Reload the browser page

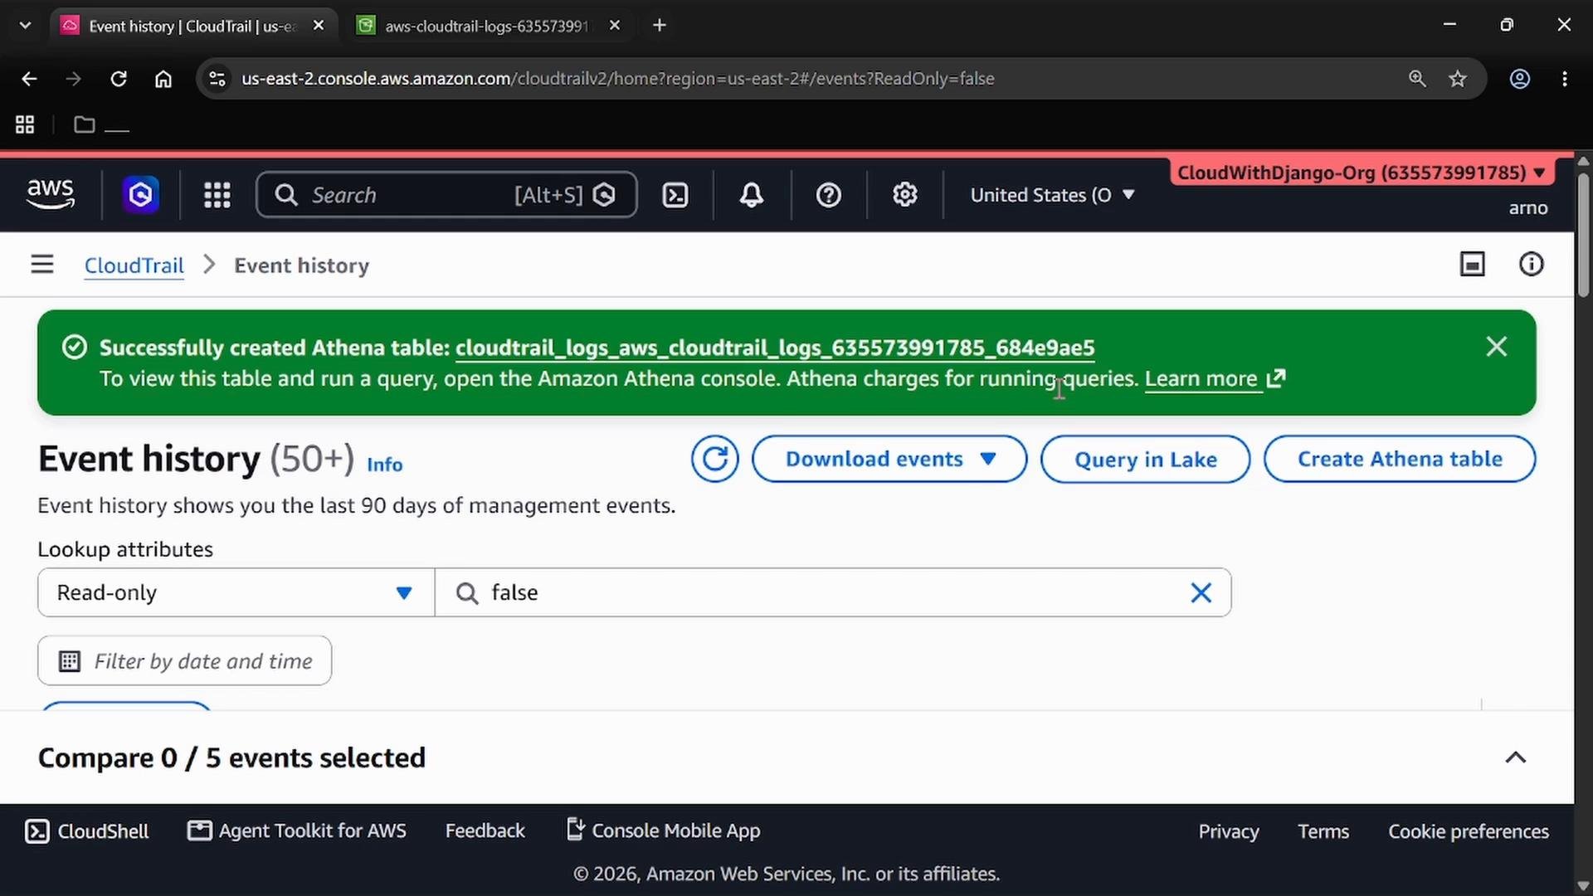(119, 79)
